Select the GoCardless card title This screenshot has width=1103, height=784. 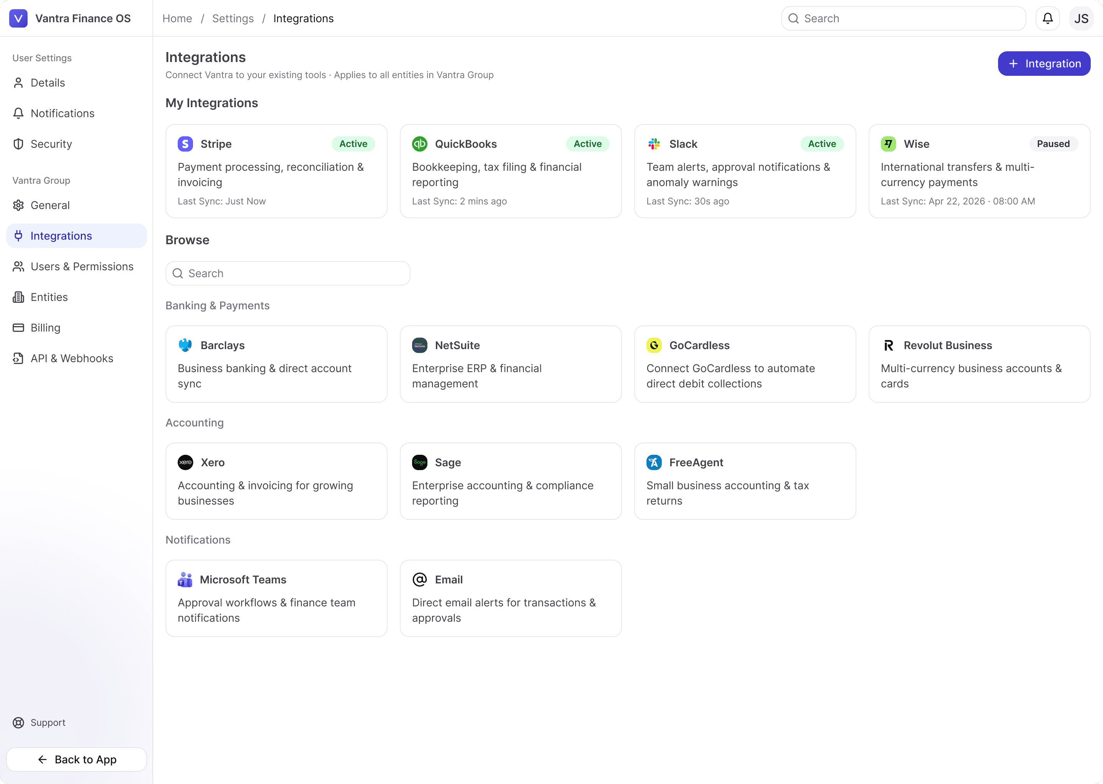699,345
